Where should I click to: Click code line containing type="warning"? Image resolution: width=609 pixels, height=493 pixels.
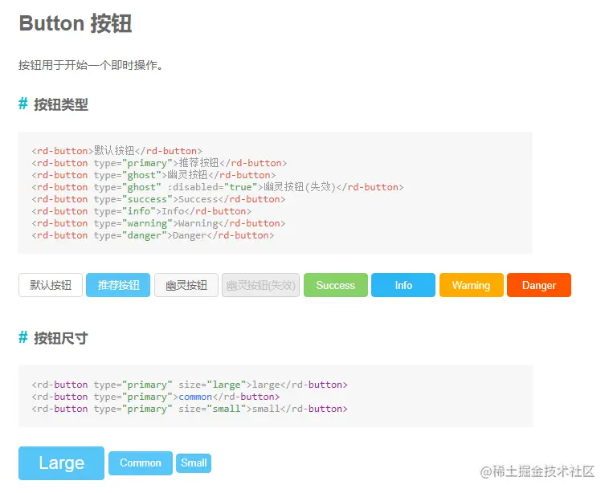(158, 223)
